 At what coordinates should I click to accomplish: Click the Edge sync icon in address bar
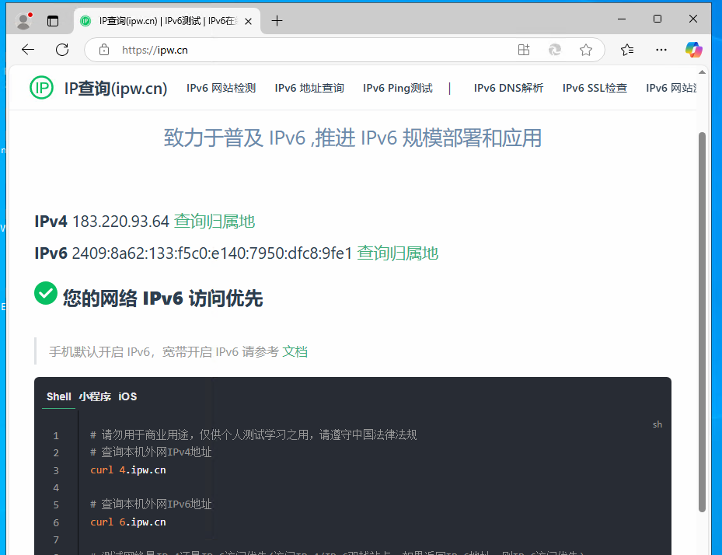[555, 50]
